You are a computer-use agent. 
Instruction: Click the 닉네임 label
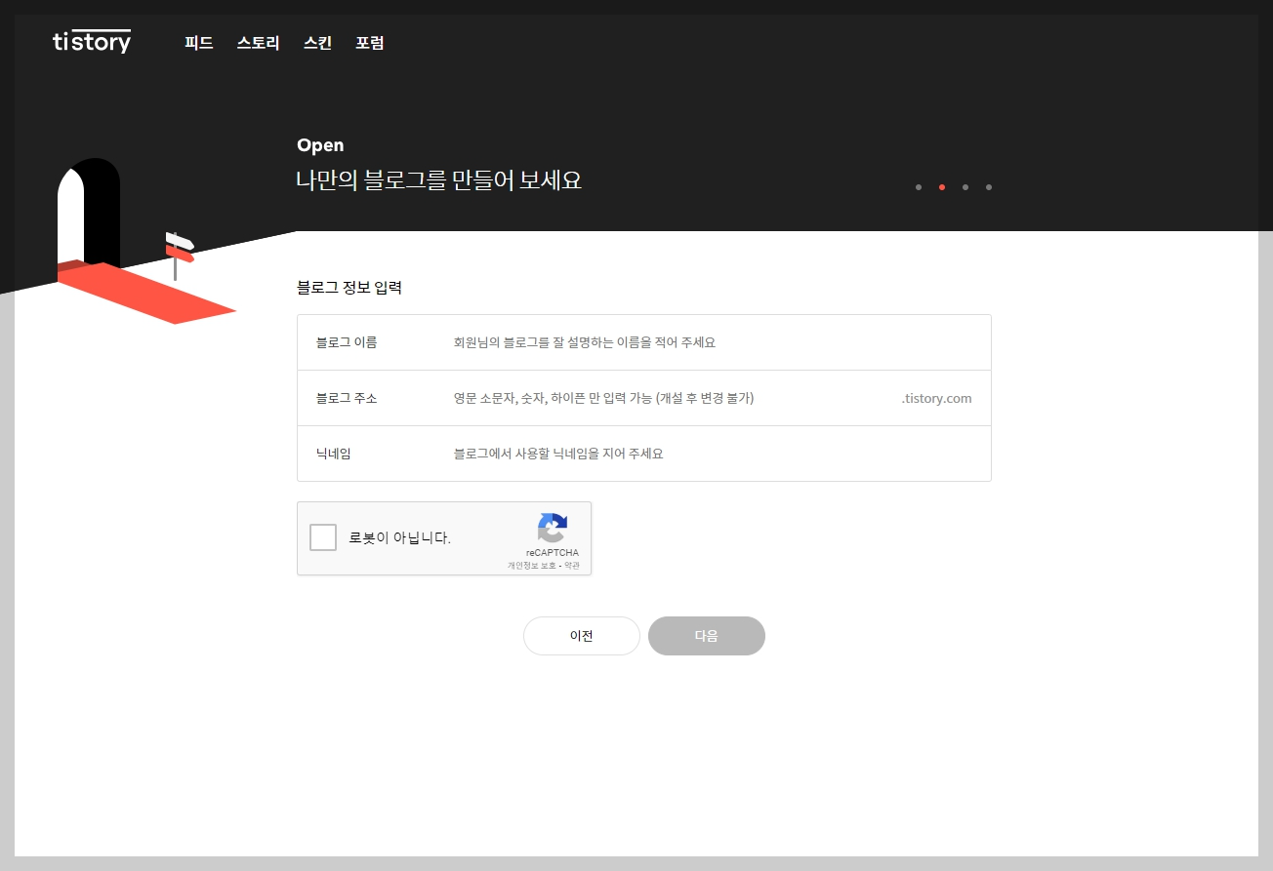[334, 454]
